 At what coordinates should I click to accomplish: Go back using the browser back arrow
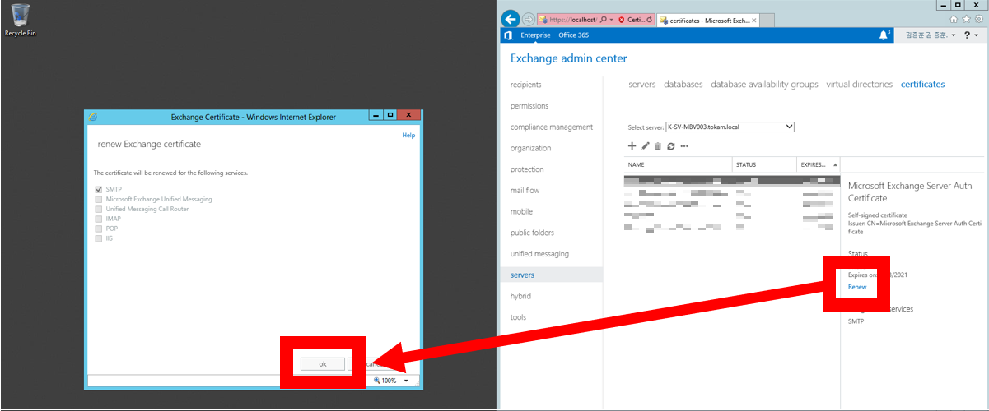[x=511, y=18]
